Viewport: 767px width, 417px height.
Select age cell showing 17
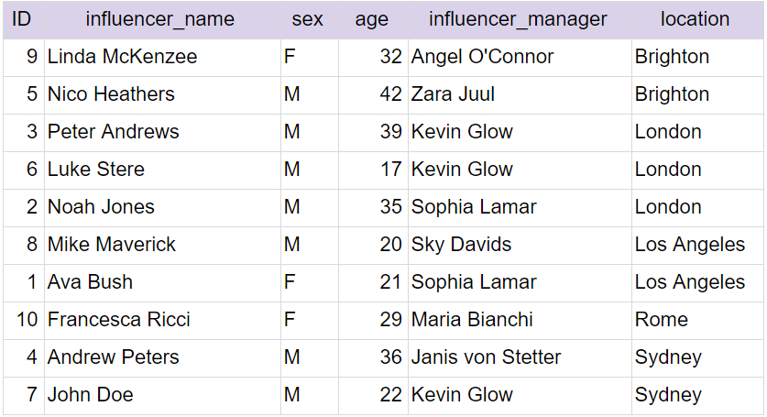pos(390,170)
